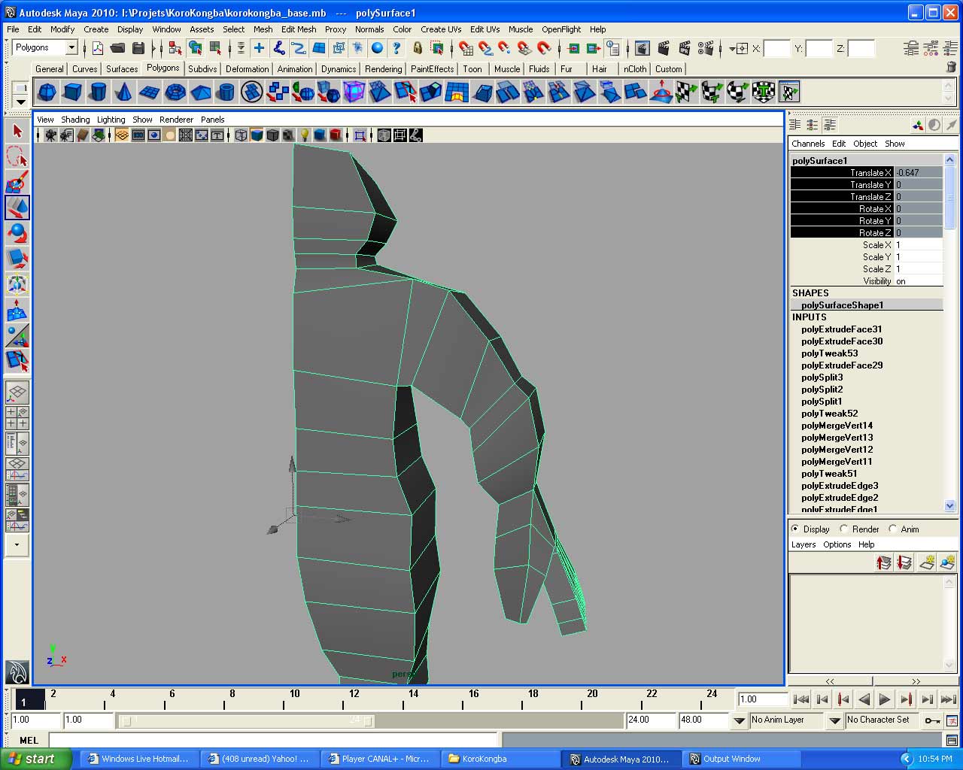Open the Polygons menu set dropdown
The width and height of the screenshot is (963, 770).
click(71, 48)
